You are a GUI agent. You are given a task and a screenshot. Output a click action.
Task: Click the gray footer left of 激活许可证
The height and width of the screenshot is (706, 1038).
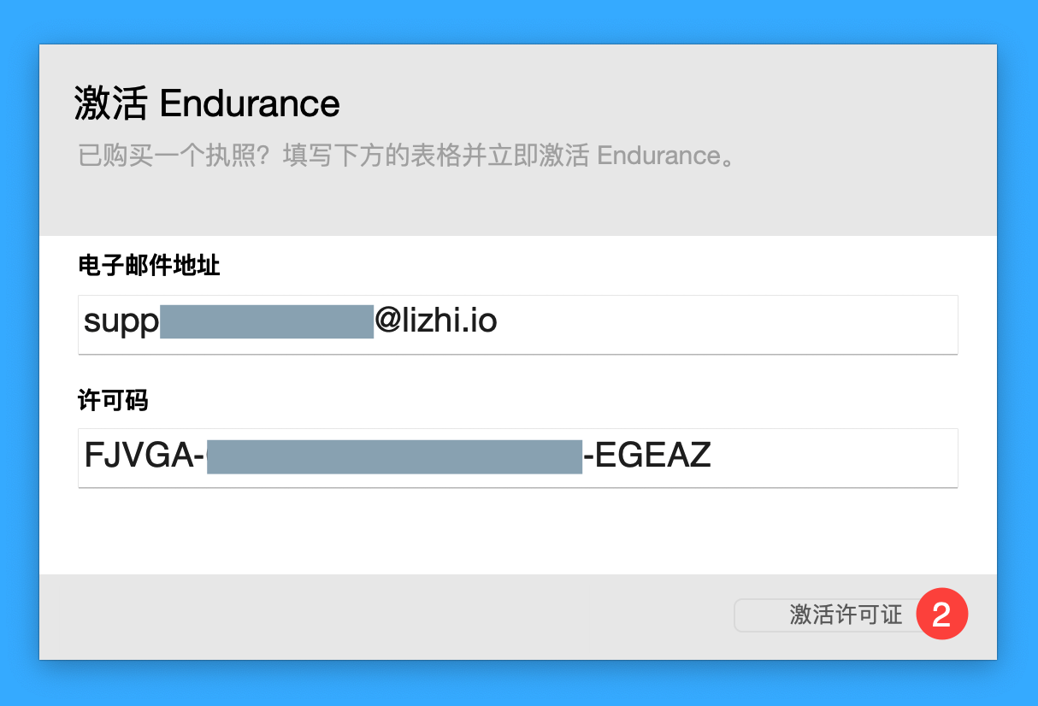click(x=385, y=615)
